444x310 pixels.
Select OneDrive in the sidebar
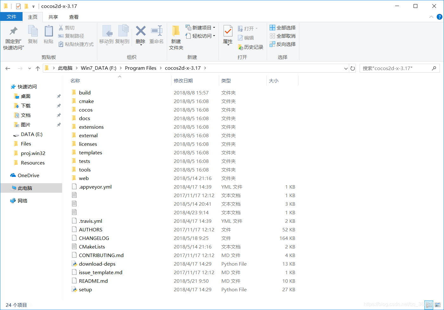[28, 175]
